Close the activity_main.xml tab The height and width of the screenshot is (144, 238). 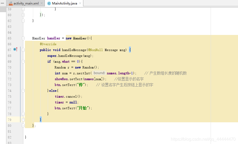pos(42,3)
